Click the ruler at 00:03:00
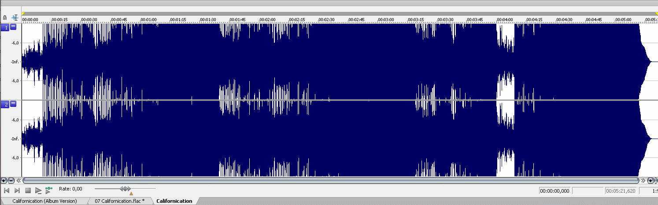The image size is (658, 205). [386, 20]
